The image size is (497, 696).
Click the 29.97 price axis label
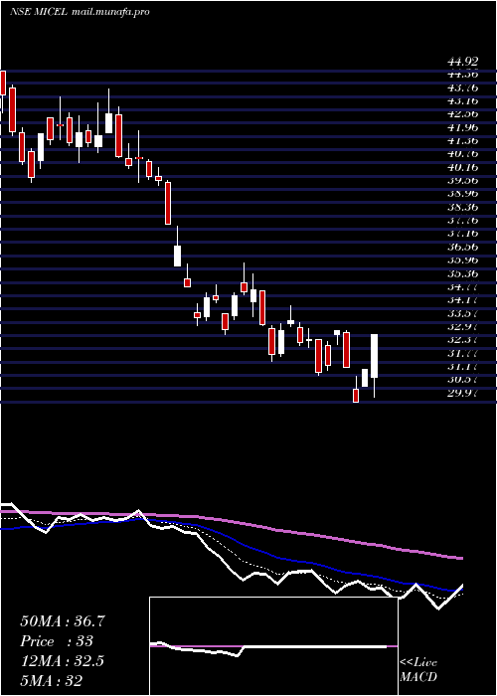click(462, 394)
